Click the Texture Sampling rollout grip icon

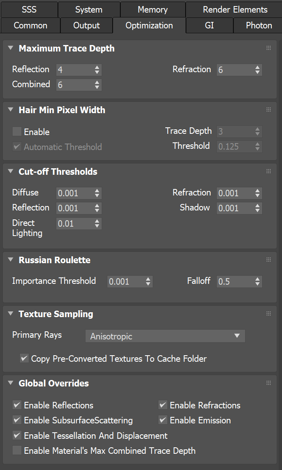coord(269,313)
